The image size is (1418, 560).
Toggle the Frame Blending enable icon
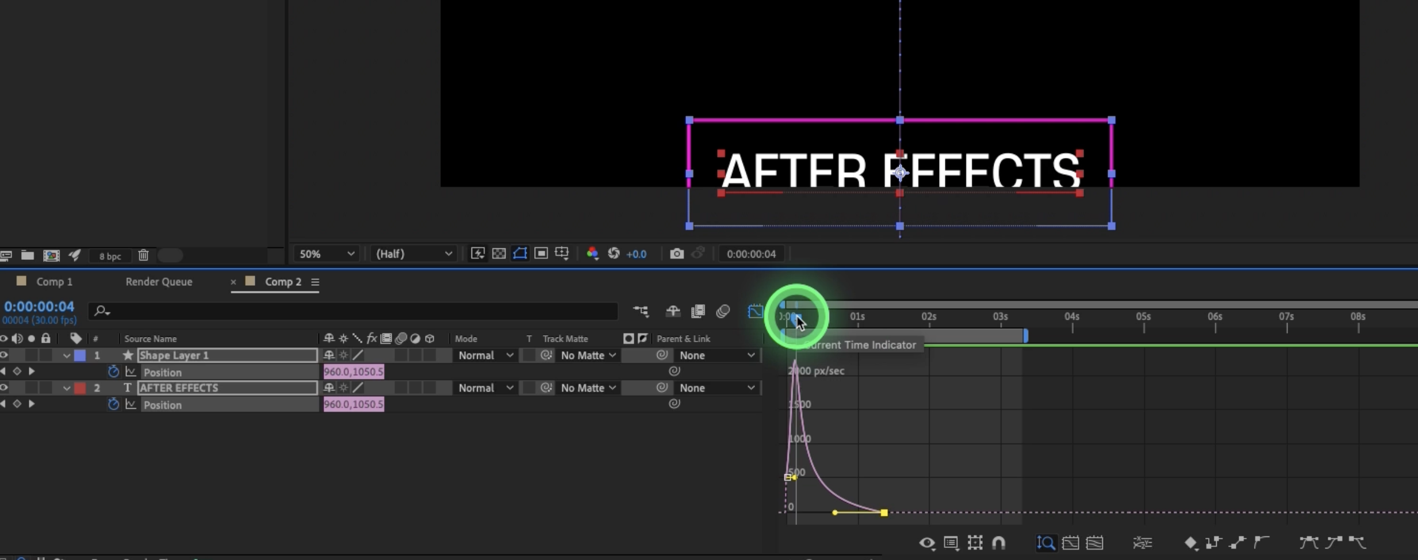(698, 311)
